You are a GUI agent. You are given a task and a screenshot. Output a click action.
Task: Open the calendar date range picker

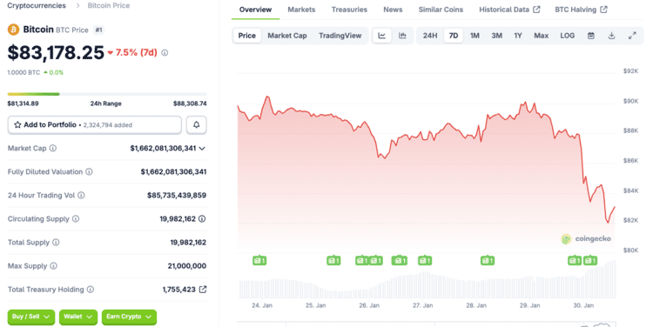coord(591,36)
